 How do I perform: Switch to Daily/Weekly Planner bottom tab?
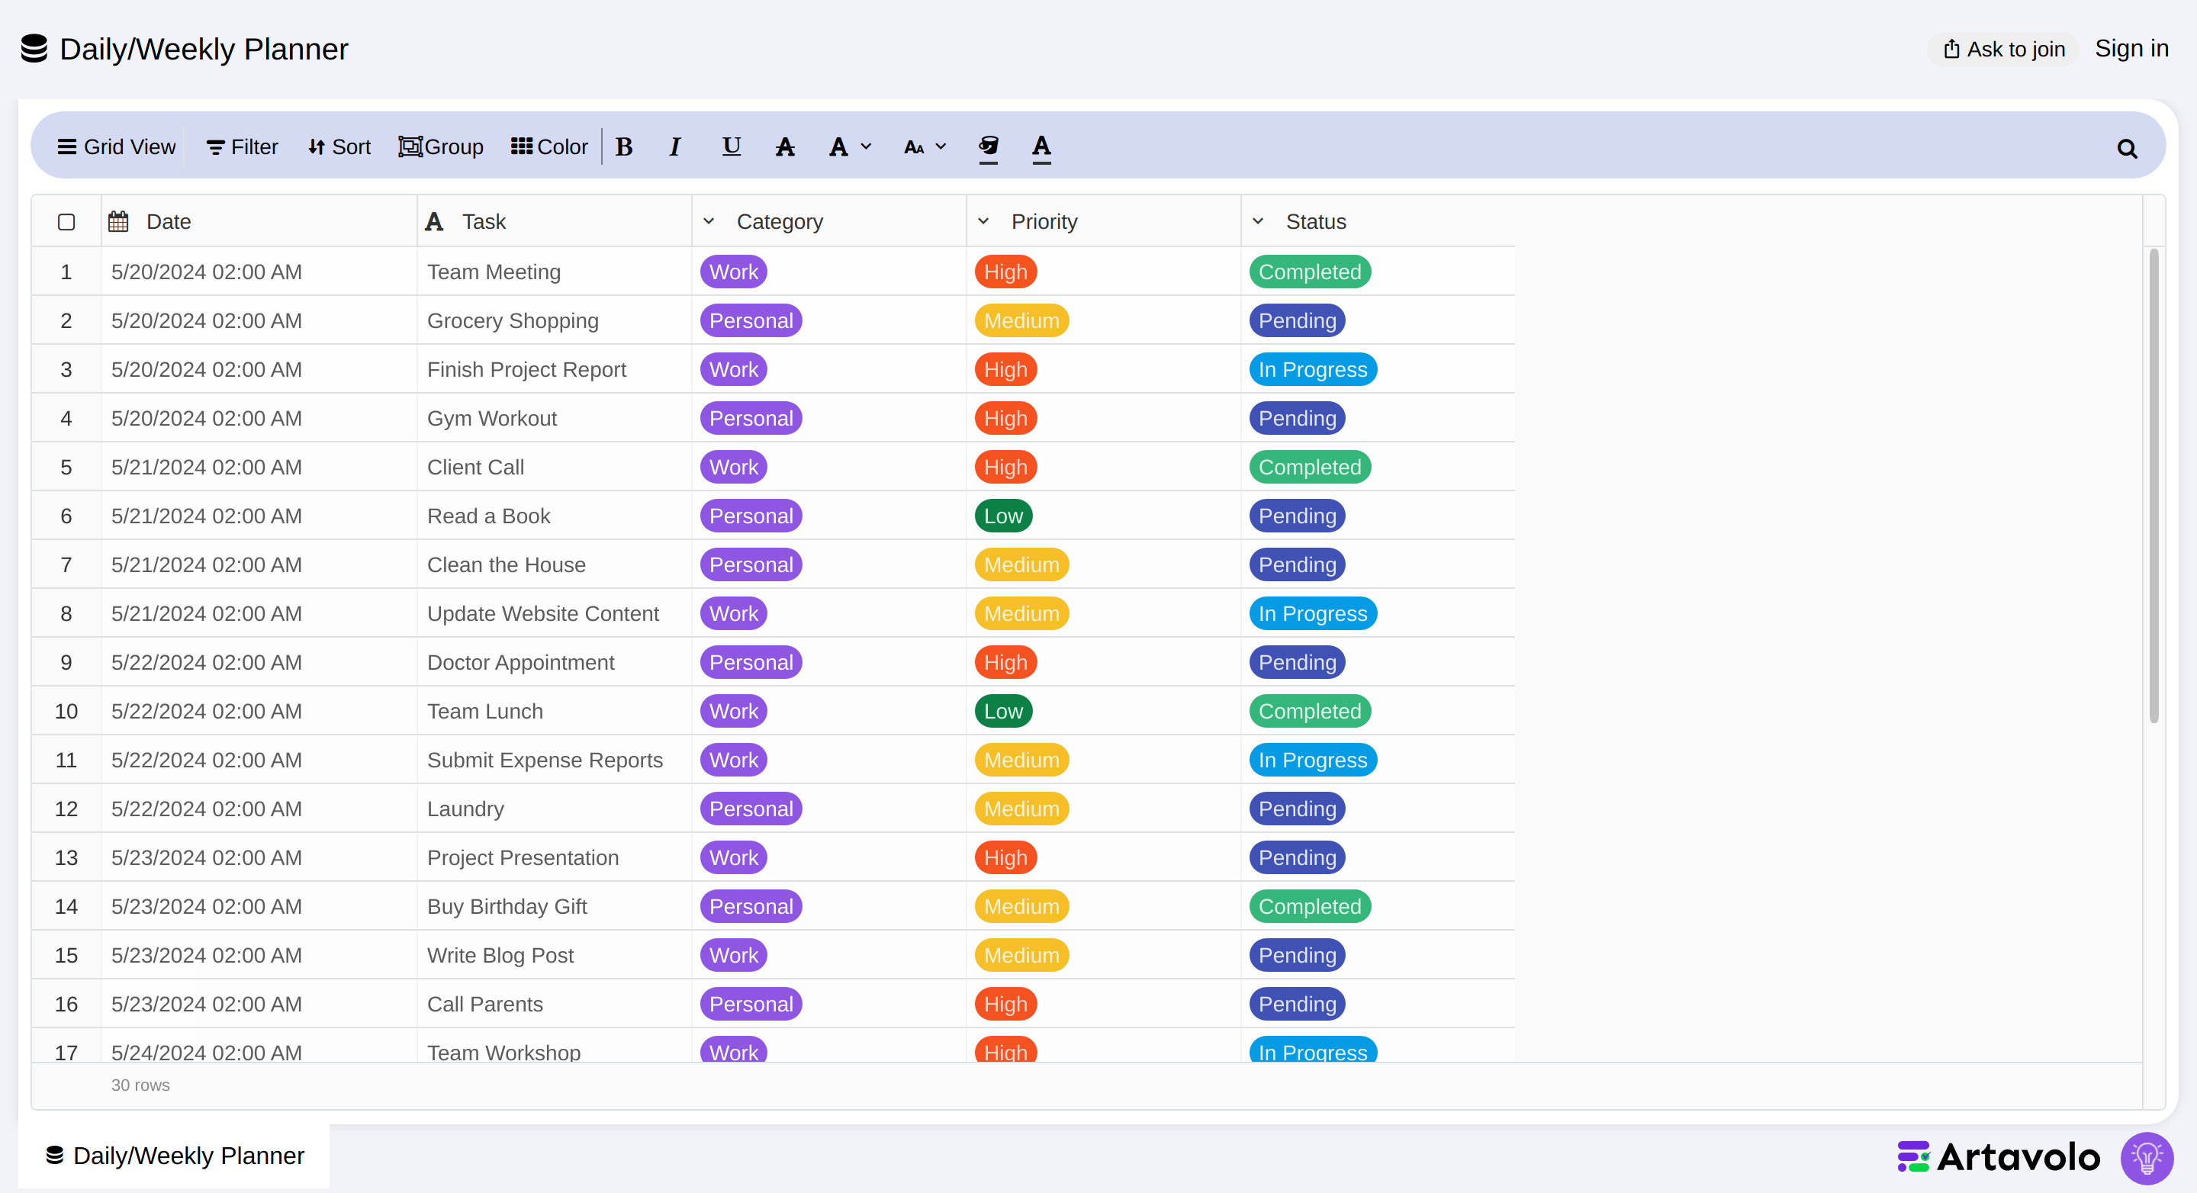click(175, 1156)
